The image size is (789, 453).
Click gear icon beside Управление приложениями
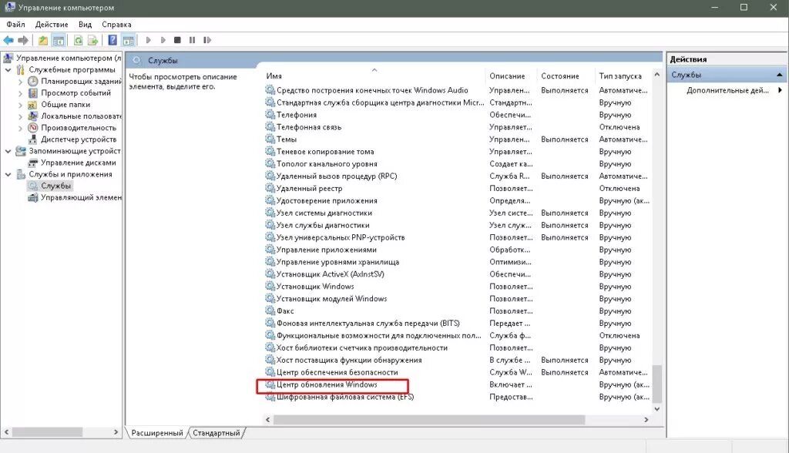click(270, 249)
